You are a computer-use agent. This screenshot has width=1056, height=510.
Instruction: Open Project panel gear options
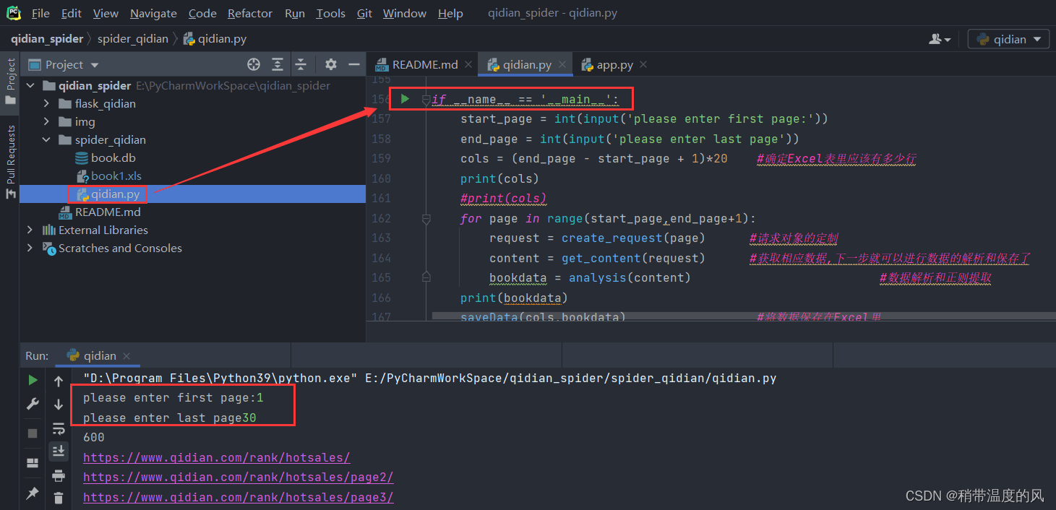pyautogui.click(x=331, y=64)
